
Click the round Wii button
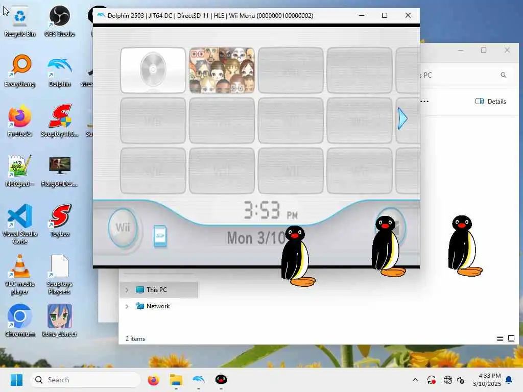pos(123,228)
